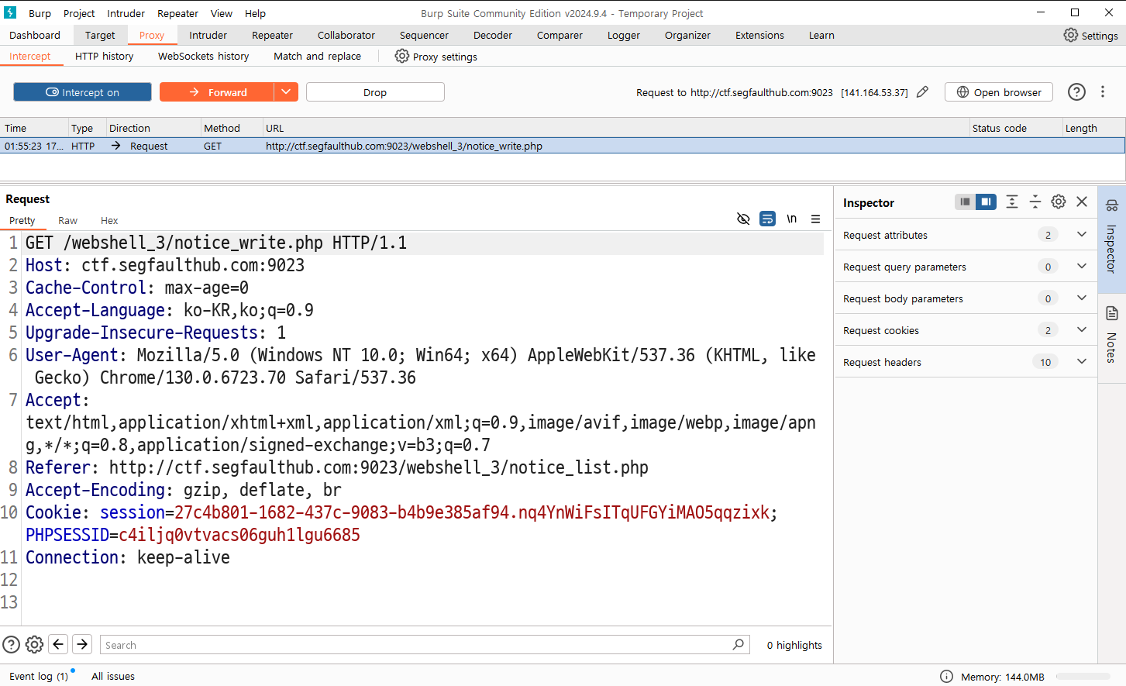This screenshot has width=1126, height=686.
Task: Open request editor hamburger menu
Action: 815,219
